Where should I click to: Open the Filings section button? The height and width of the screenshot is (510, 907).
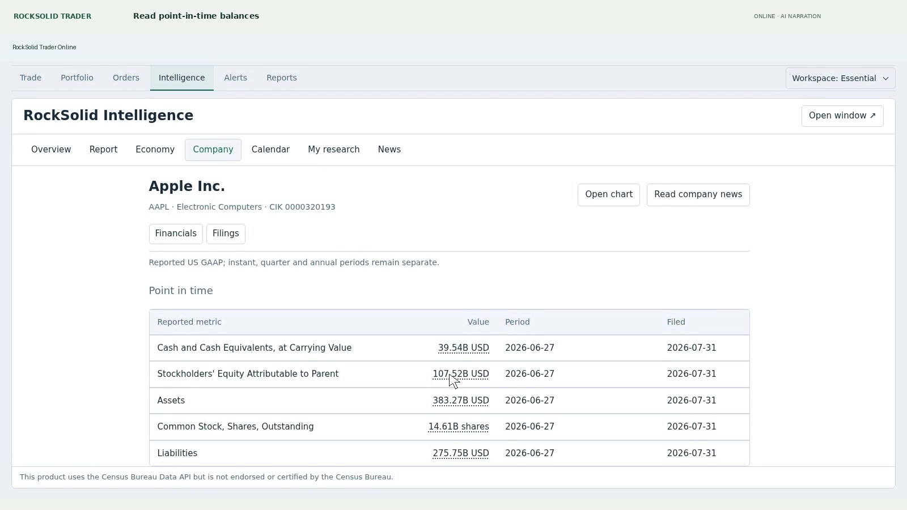click(226, 233)
